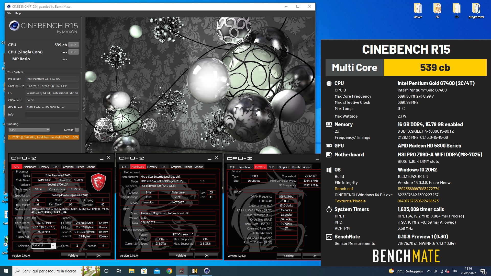Click the MSI dragon logo in CPU-Z
The image size is (491, 276).
coord(98,182)
